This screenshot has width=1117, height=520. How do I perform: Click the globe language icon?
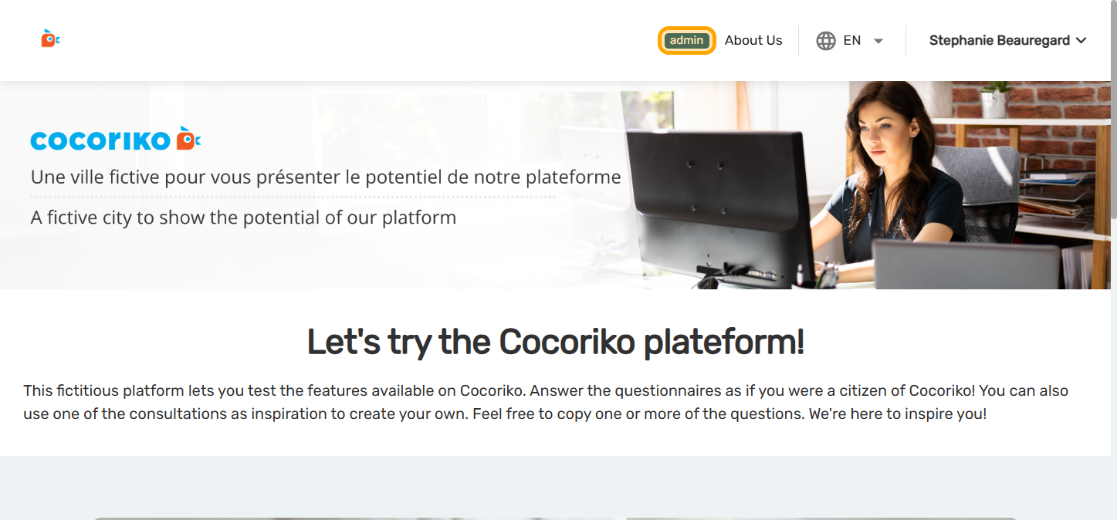click(x=826, y=41)
